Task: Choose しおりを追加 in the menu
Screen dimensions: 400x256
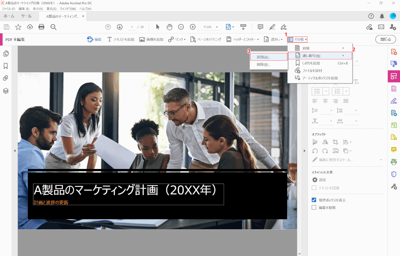Action: pyautogui.click(x=311, y=63)
